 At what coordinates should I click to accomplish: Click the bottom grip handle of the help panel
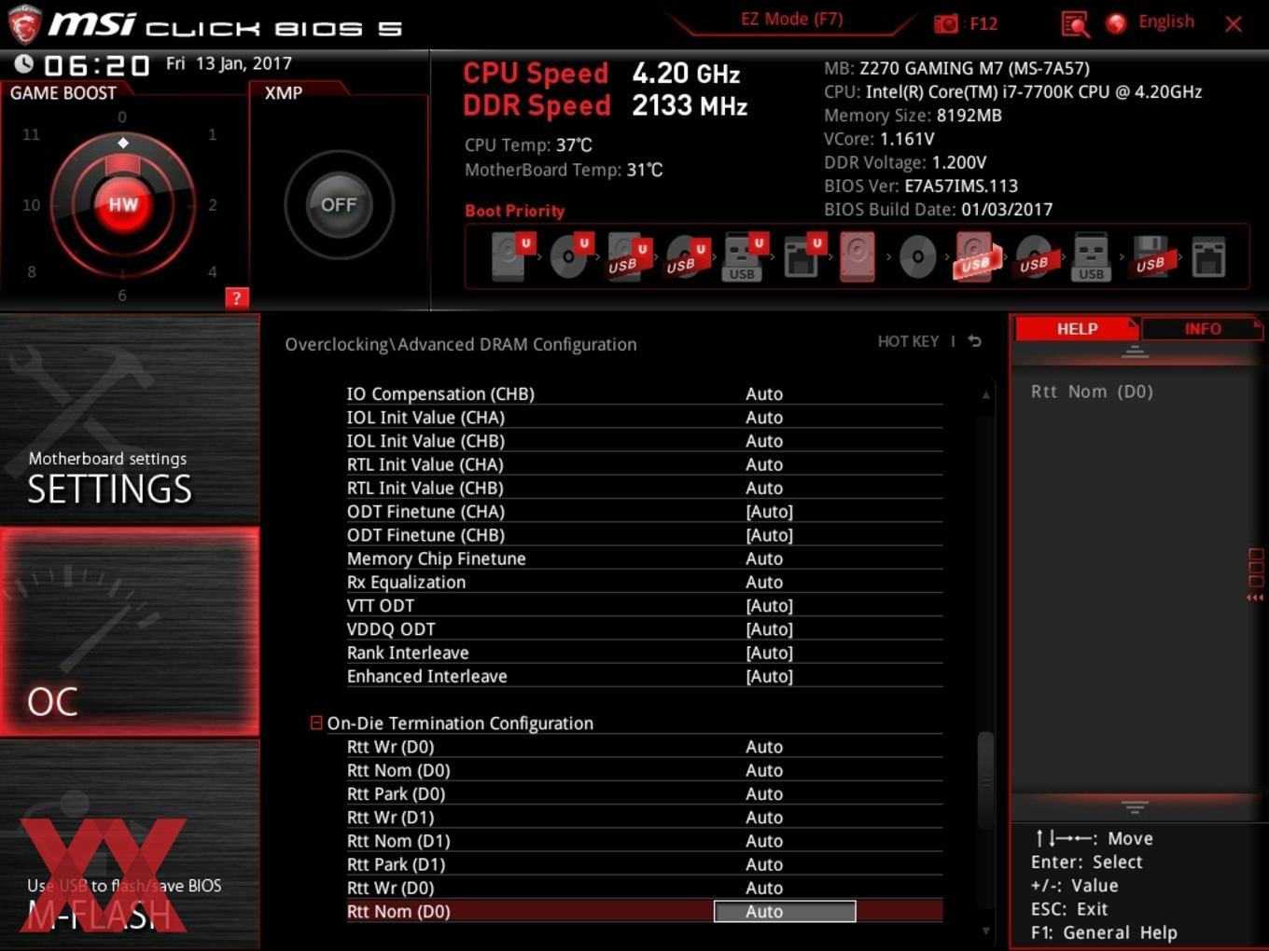coord(1135,806)
